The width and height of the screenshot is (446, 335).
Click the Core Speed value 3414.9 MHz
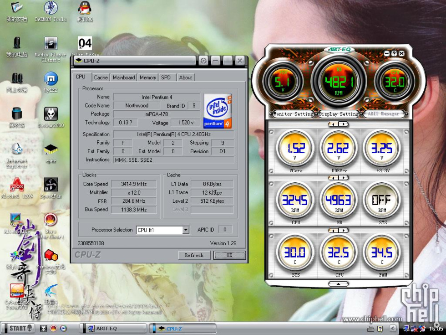(134, 184)
